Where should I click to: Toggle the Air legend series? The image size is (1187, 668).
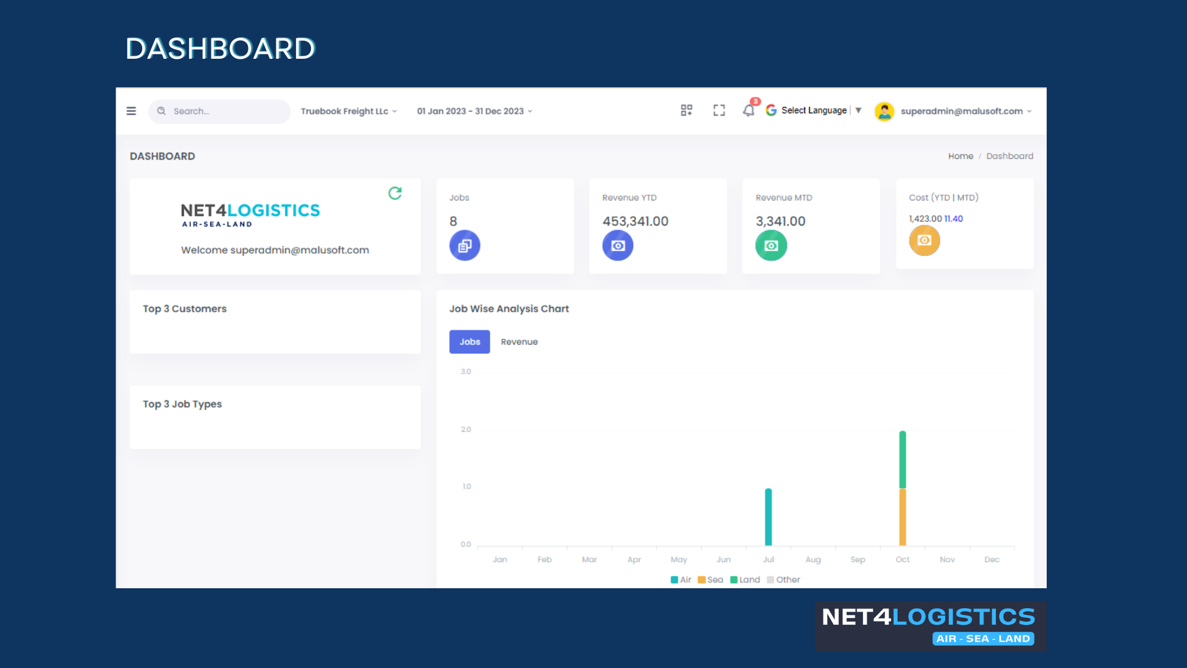coord(681,580)
